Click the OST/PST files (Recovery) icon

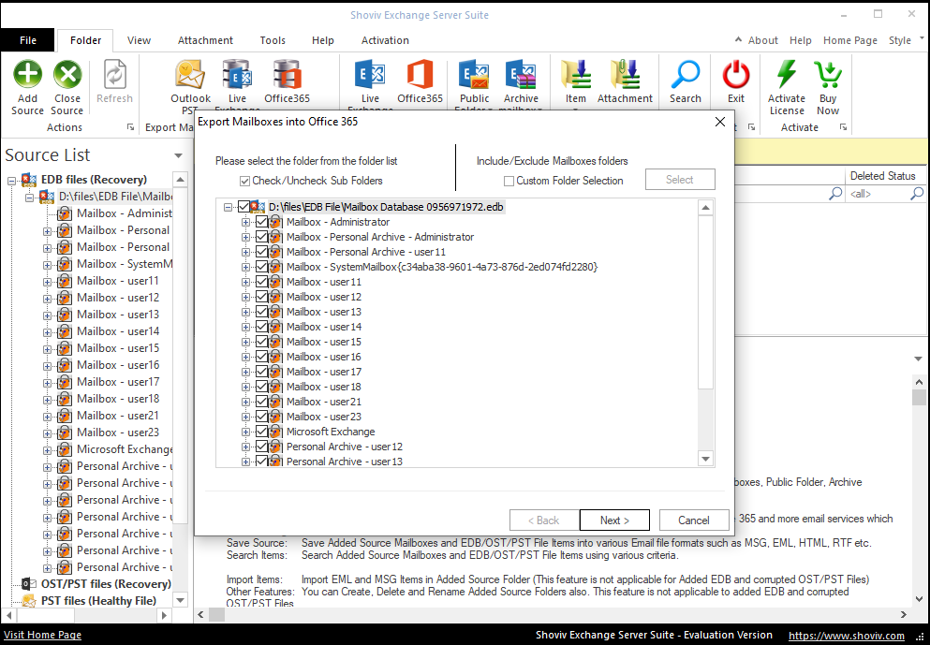click(x=29, y=584)
